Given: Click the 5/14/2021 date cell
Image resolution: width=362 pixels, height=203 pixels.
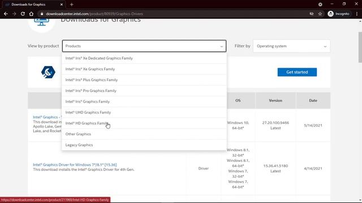Looking at the screenshot, I should [313, 125].
